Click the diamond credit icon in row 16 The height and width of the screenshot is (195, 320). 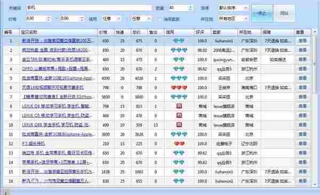[179, 181]
